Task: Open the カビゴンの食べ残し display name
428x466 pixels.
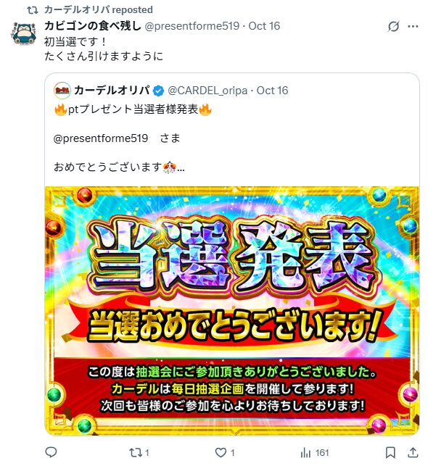Action: pos(93,26)
